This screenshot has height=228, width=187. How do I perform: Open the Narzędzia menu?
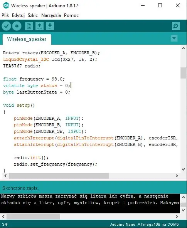[51, 15]
